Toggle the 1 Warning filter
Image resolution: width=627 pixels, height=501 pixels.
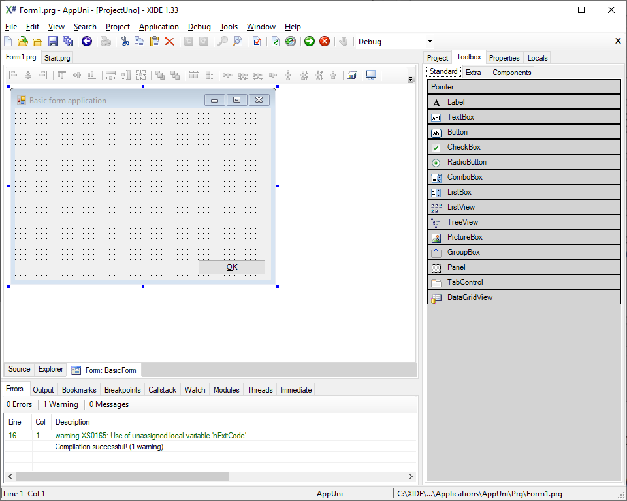point(61,404)
